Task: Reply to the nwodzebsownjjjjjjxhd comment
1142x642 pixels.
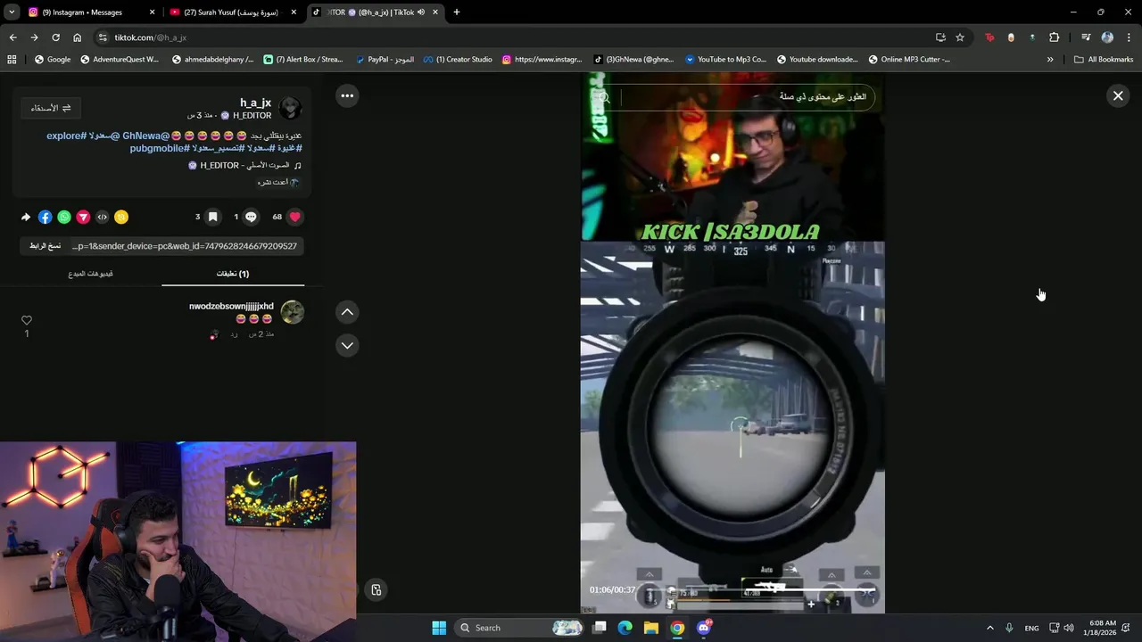Action: [x=235, y=333]
